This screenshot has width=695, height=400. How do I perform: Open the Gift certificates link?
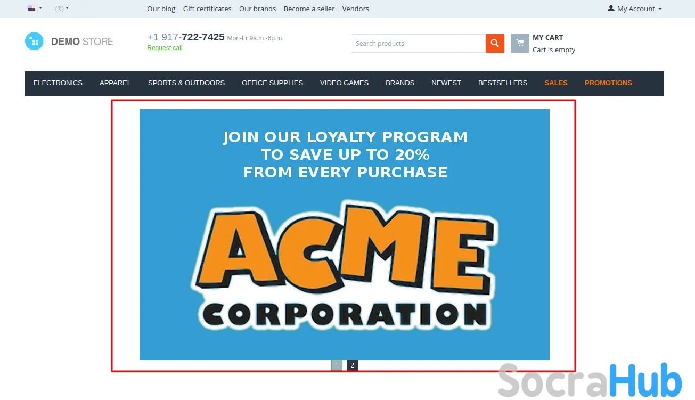[x=207, y=9]
